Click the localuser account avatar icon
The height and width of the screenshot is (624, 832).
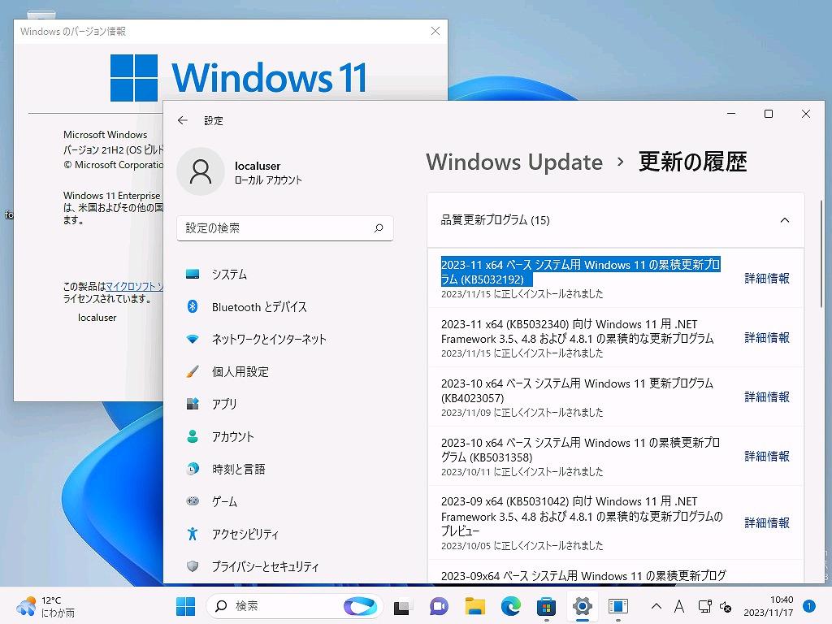tap(201, 171)
